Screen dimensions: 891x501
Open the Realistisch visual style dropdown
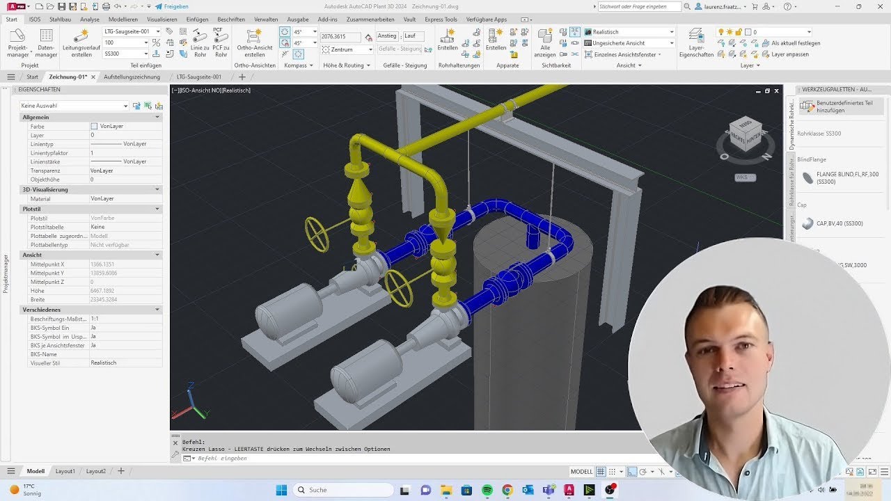[629, 32]
